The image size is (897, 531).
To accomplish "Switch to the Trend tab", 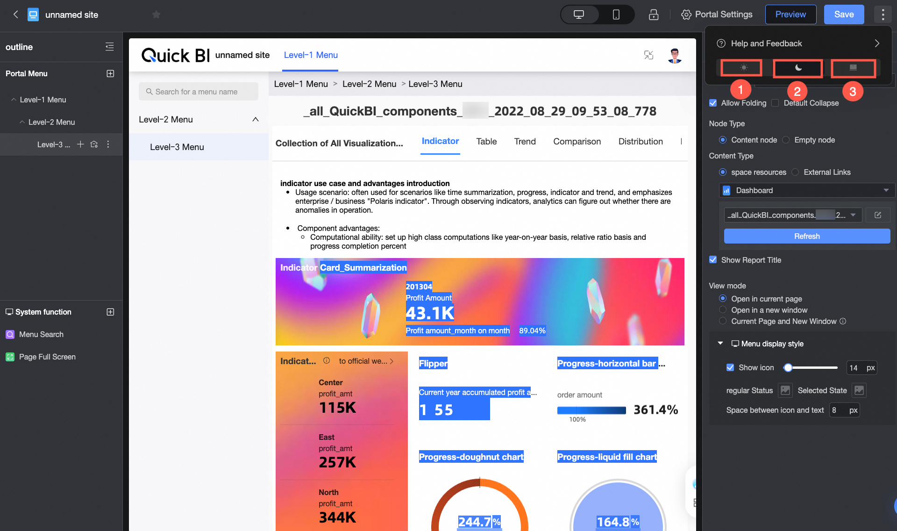I will click(x=525, y=141).
